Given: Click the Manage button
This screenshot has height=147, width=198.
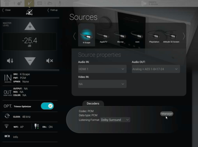Looking at the screenshot, I should (x=167, y=114).
